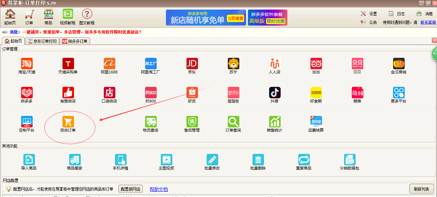Open the 口袋微店 platform icon

point(110,93)
